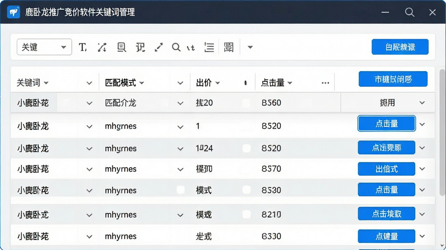The image size is (446, 250).
Task: Expand chevron beside 匹配介龙 in first row
Action: 180,103
